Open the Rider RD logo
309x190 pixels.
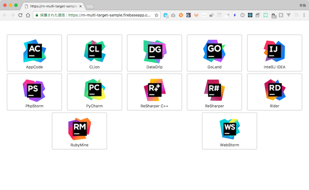pyautogui.click(x=275, y=90)
